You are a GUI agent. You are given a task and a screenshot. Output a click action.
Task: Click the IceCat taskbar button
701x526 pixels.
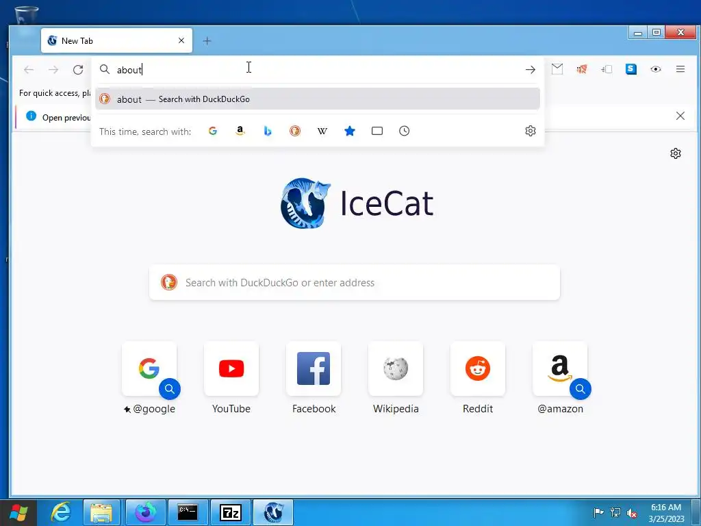coord(273,512)
